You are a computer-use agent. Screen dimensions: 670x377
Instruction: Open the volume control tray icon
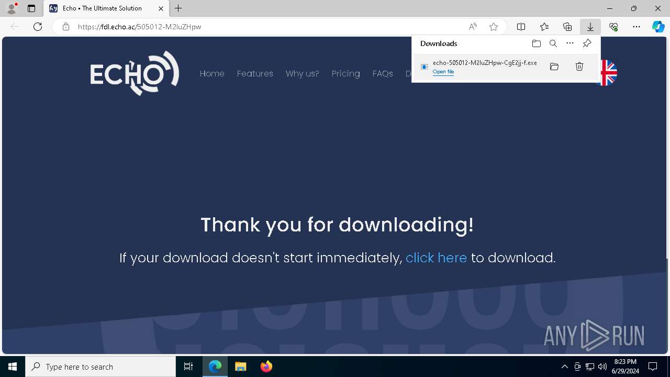click(602, 367)
